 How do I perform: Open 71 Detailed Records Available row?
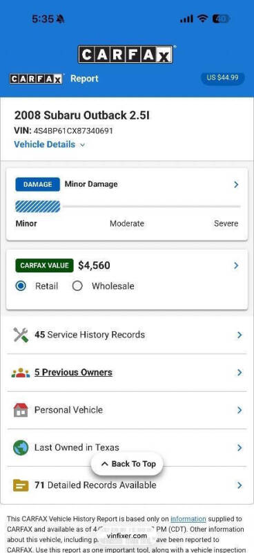tap(127, 485)
